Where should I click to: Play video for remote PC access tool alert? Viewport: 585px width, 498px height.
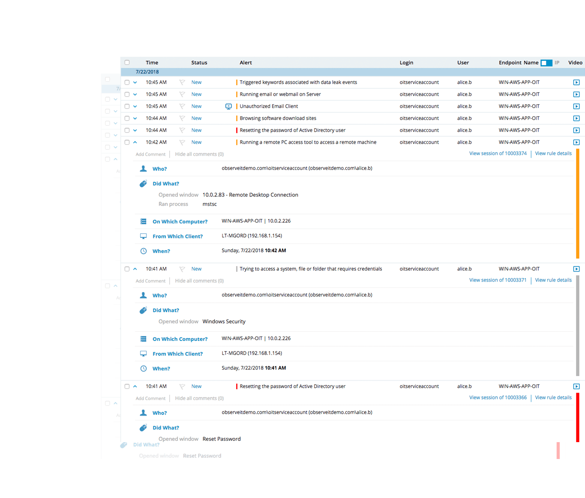[576, 142]
